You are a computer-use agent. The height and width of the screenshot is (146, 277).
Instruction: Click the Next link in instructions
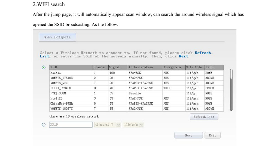tap(183, 56)
